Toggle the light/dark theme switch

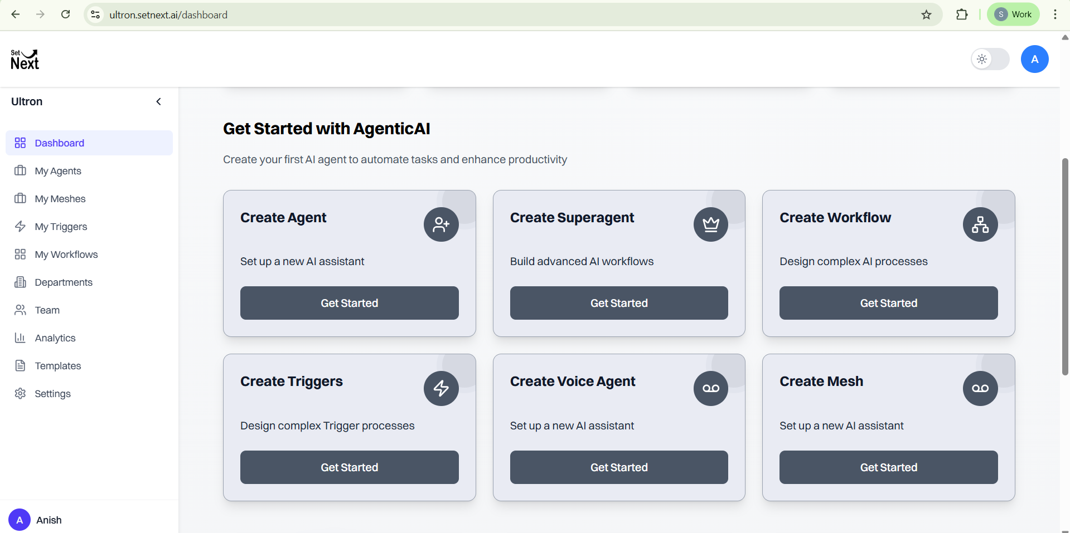990,59
